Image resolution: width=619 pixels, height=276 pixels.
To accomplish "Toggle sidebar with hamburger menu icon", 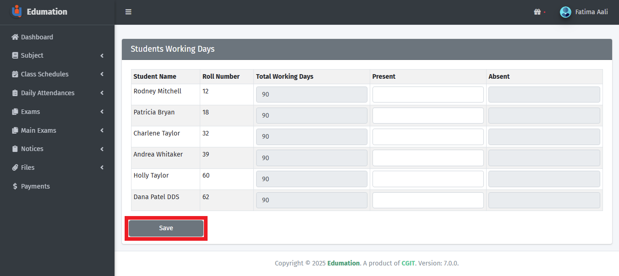I will [x=128, y=12].
